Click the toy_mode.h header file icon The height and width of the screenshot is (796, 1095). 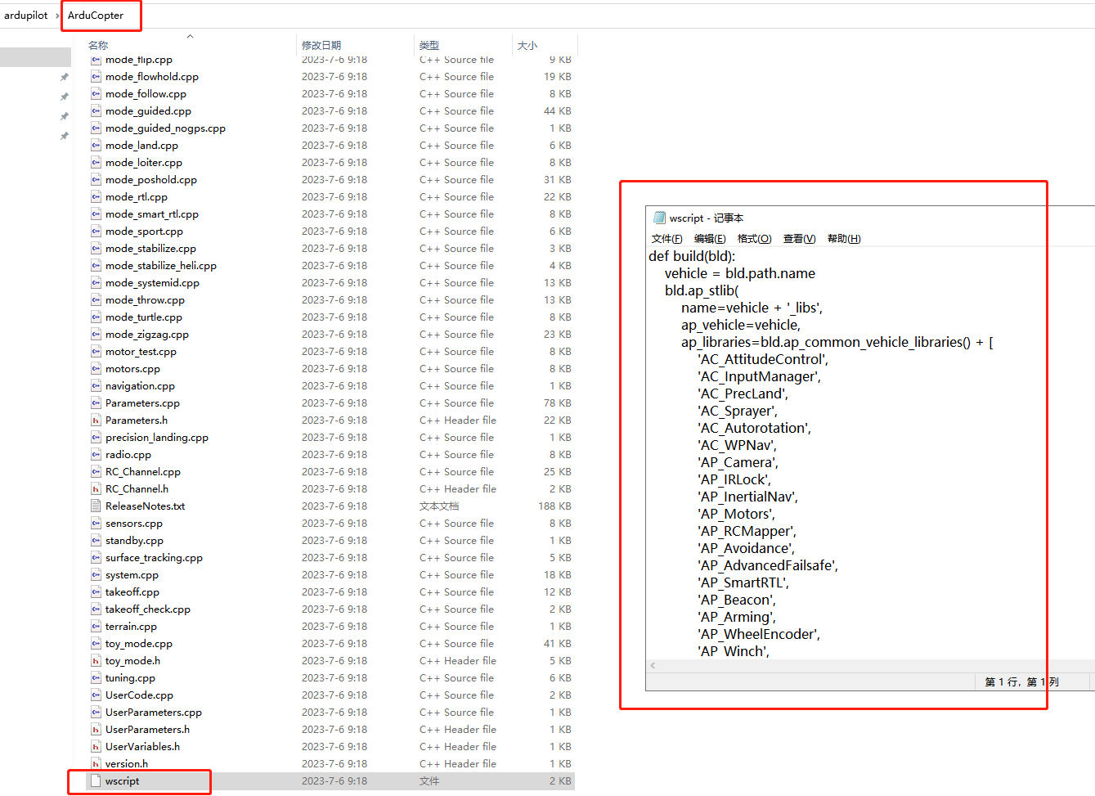96,661
